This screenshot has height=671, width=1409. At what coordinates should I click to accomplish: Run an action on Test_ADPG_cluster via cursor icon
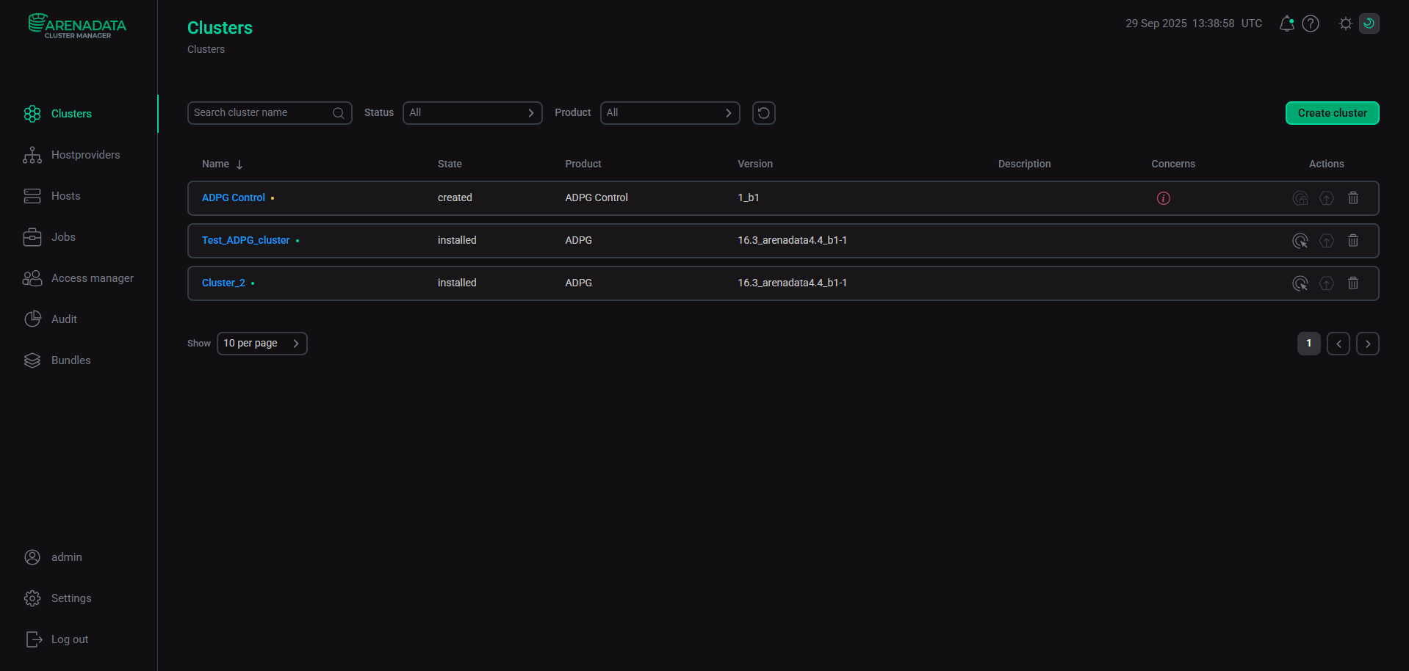1300,240
